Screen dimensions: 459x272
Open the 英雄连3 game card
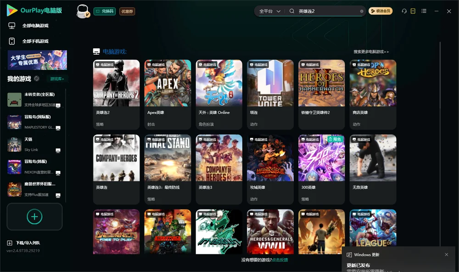click(219, 169)
